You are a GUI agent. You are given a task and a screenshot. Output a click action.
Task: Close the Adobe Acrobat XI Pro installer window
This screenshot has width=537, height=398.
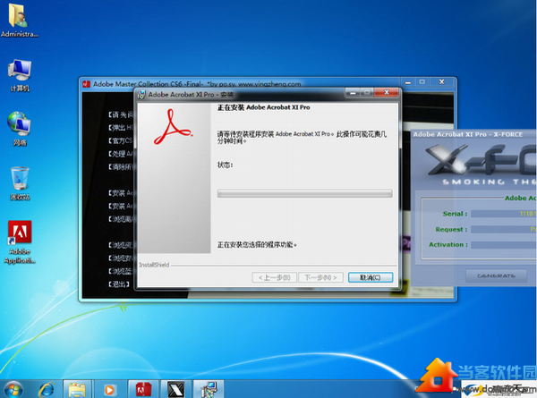pos(387,92)
